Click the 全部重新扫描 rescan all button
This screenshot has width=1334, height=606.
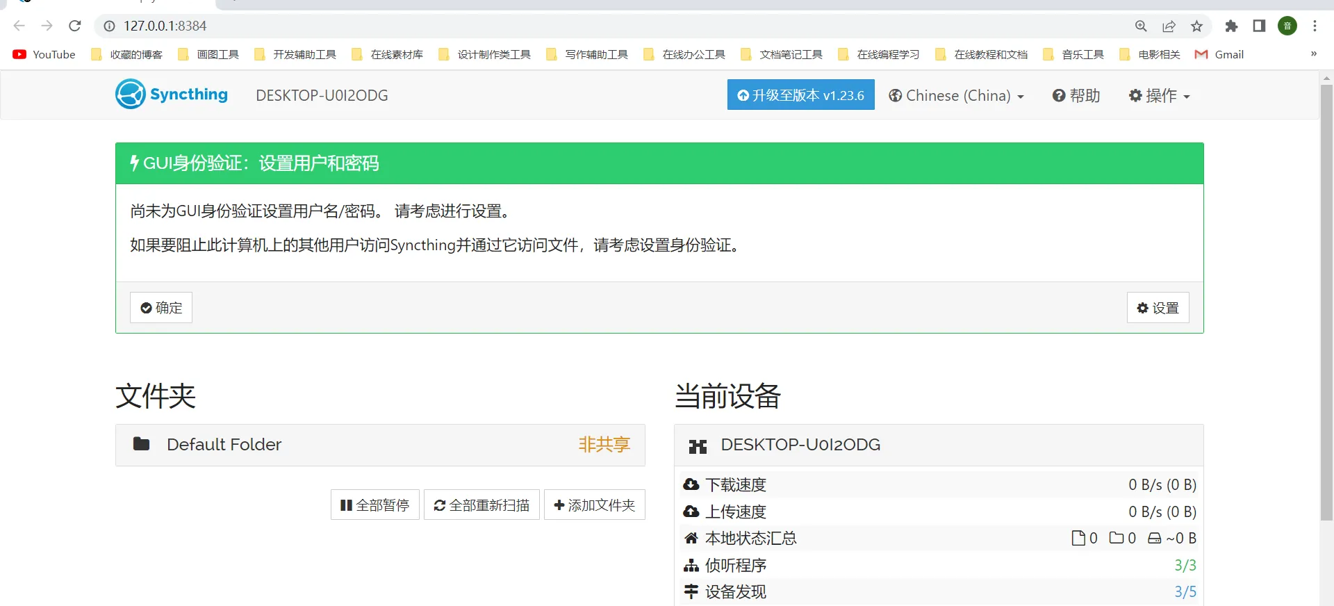[481, 505]
